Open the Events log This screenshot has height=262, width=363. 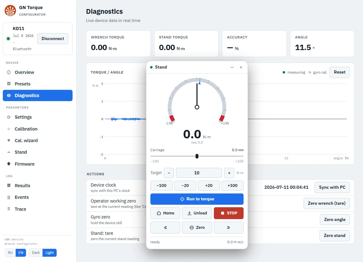point(38,197)
